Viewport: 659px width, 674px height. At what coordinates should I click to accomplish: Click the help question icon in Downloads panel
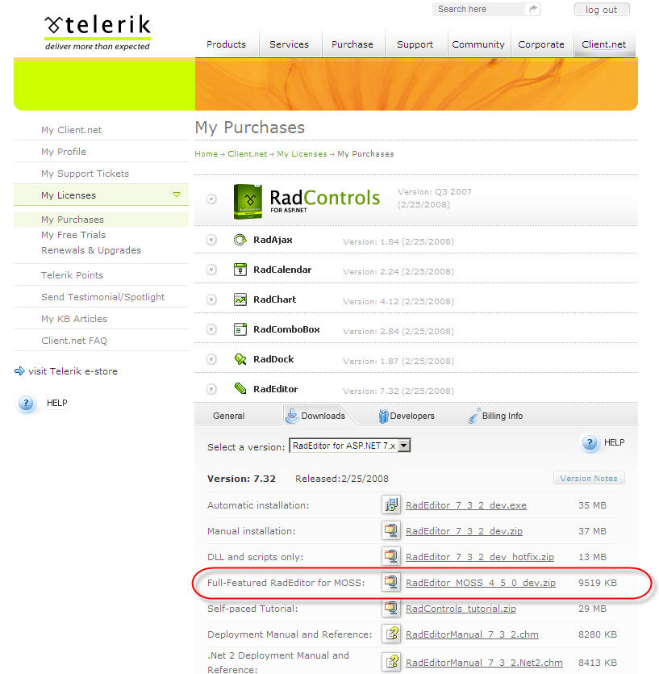pos(590,442)
